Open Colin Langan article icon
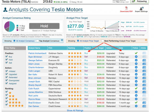Image resolution: width=154 pixels, height=112 pixels. [144, 71]
